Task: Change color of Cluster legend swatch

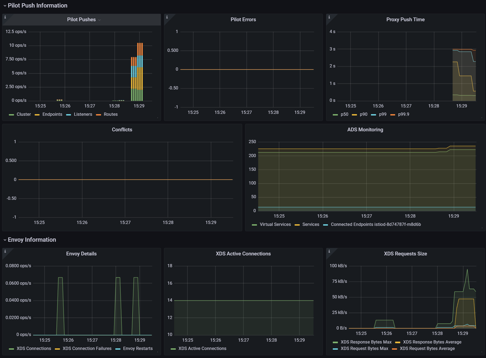Action: tap(11, 115)
